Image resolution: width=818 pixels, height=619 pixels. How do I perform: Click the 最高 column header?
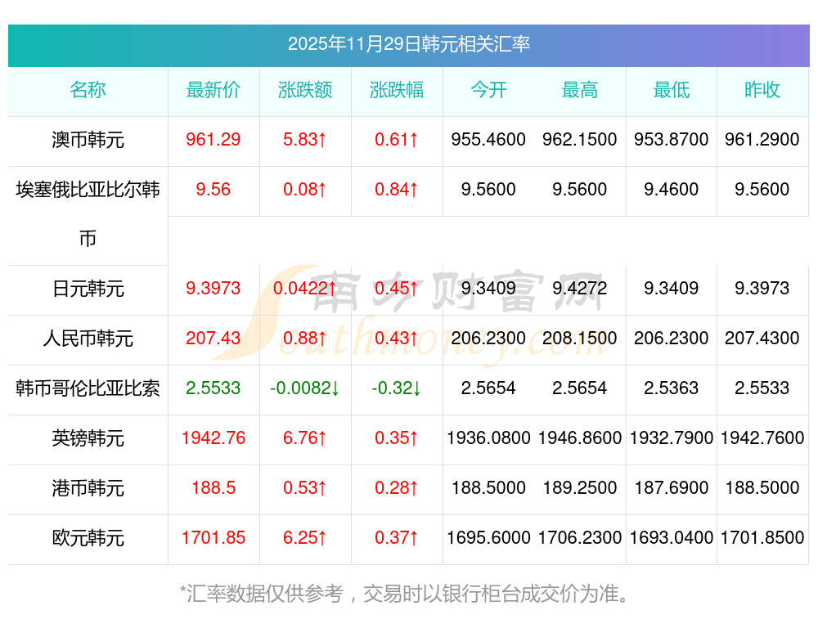(580, 90)
